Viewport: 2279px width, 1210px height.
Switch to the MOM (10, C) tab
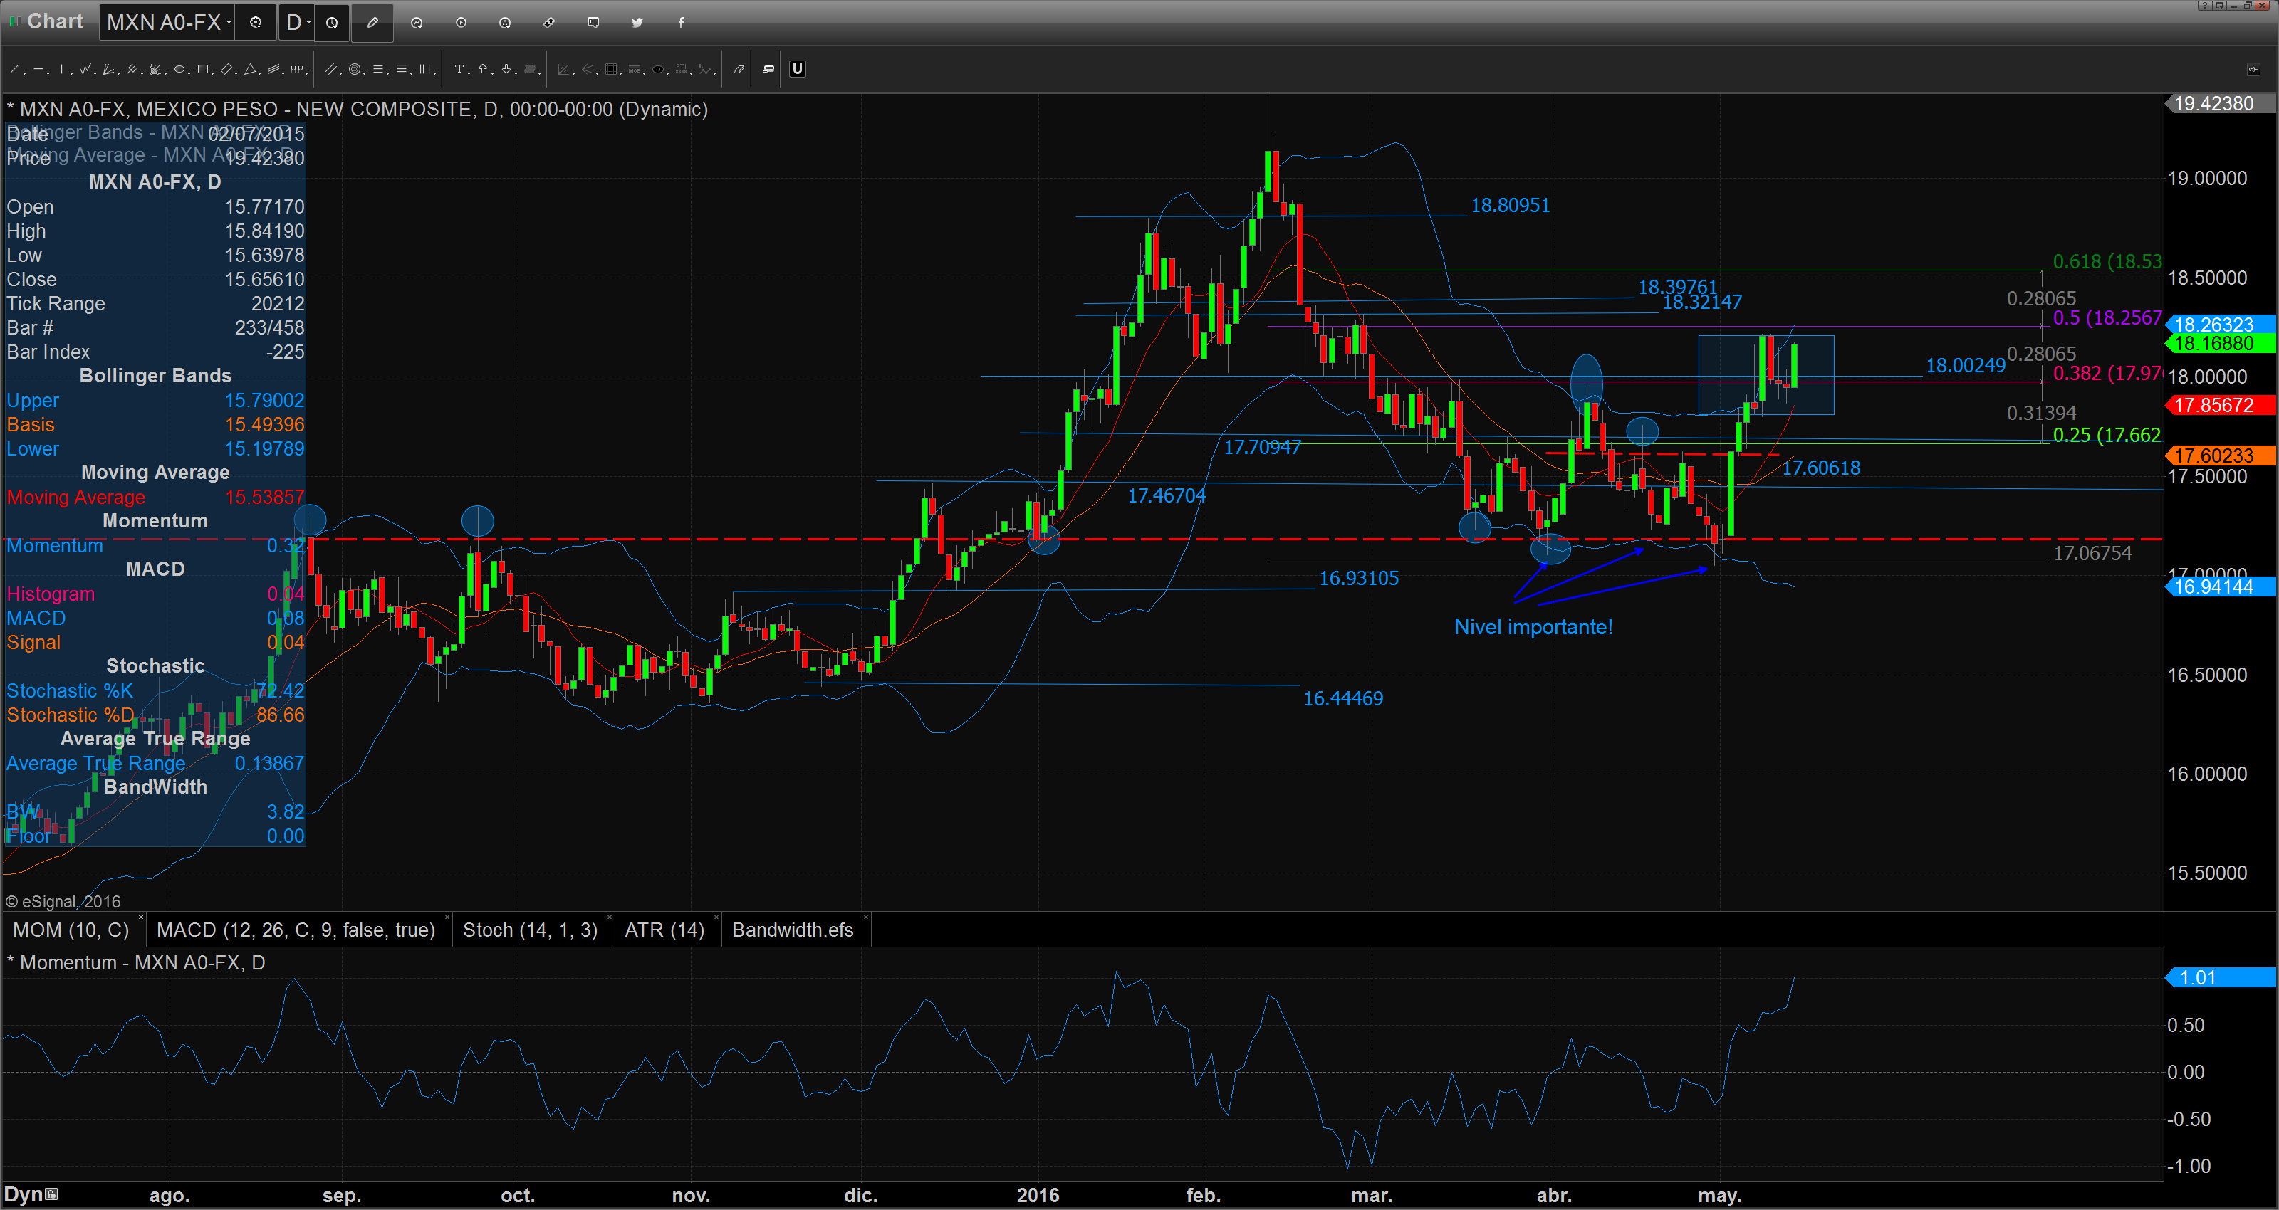tap(71, 930)
